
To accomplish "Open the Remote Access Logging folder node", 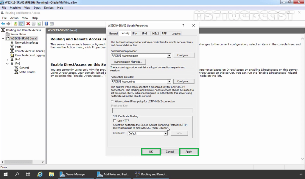I will pos(29,55).
